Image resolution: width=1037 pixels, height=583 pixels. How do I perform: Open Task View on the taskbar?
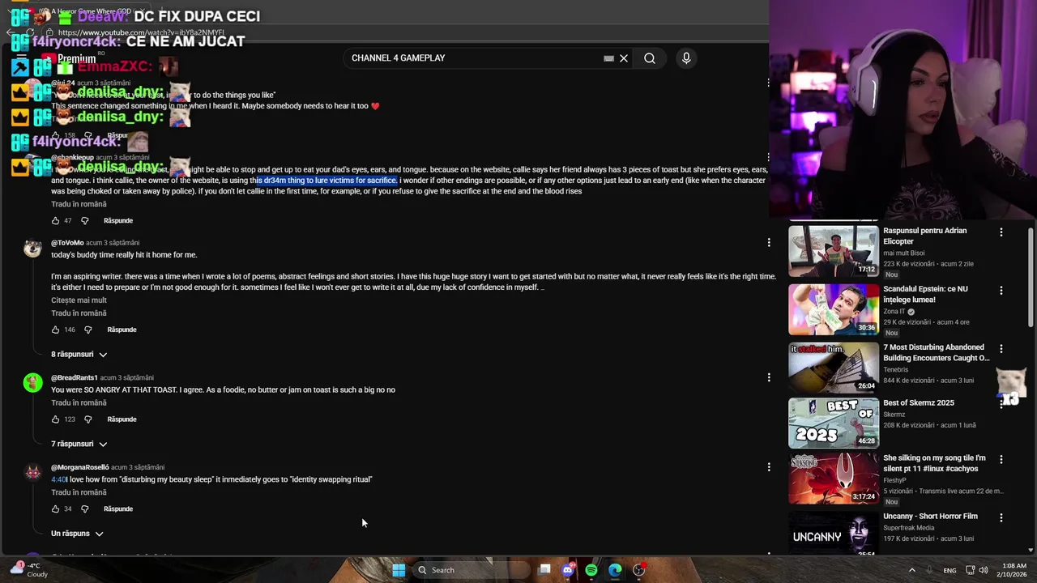(545, 570)
